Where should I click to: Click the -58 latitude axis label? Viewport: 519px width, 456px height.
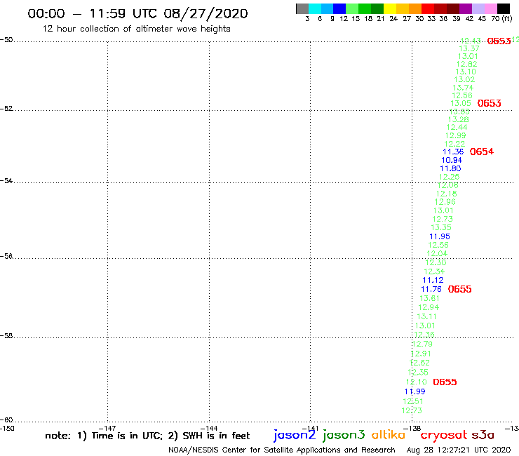[6, 336]
